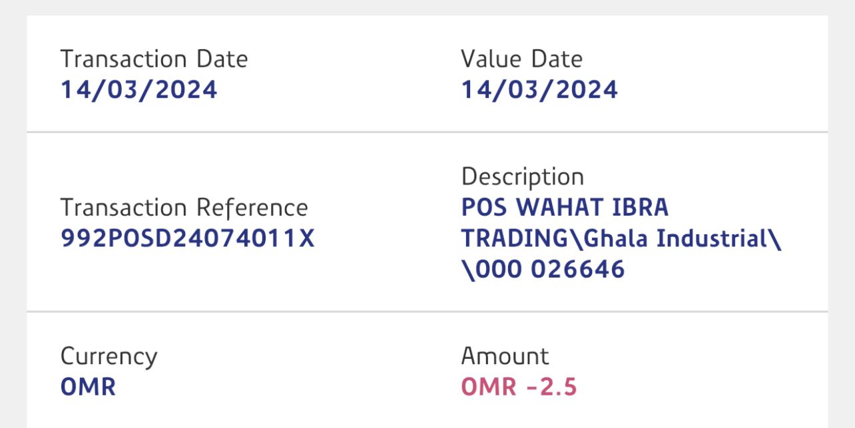Click the Transaction Reference label

pyautogui.click(x=184, y=208)
